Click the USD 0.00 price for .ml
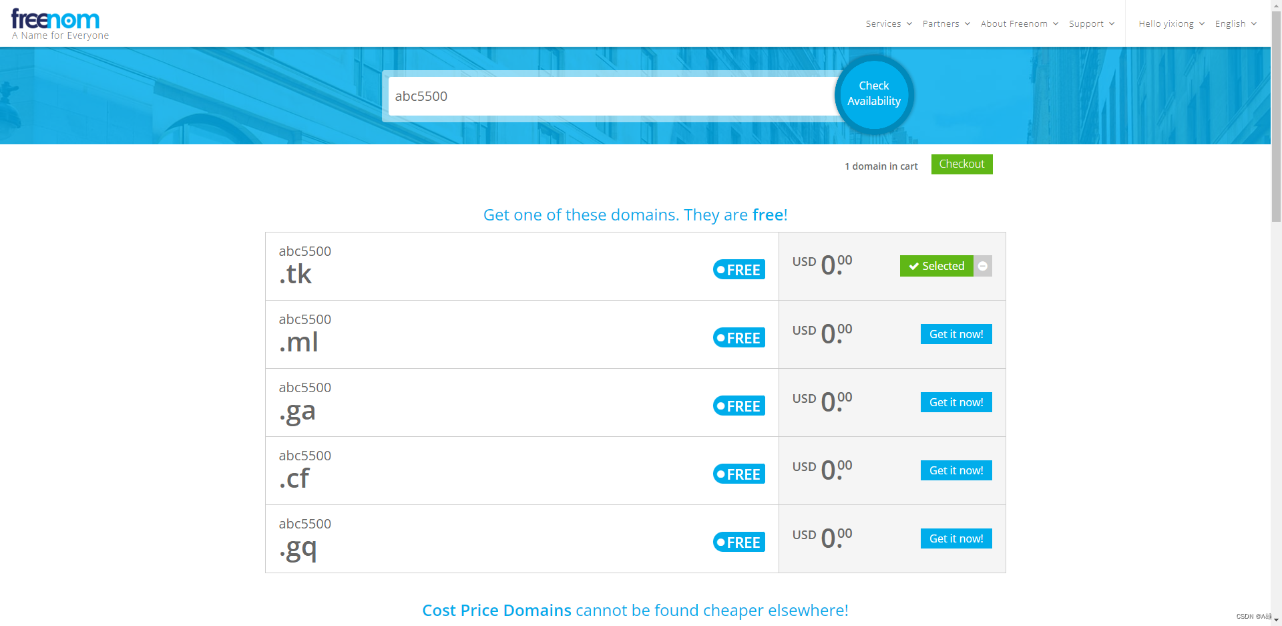Viewport: 1282px width, 626px height. click(x=823, y=333)
